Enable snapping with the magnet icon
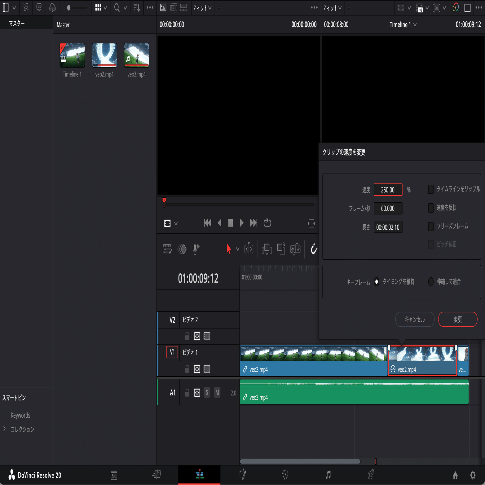 point(314,249)
